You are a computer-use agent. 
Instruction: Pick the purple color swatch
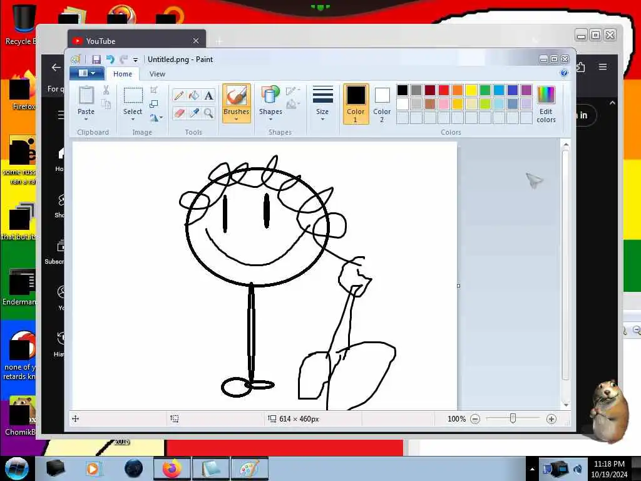point(526,90)
